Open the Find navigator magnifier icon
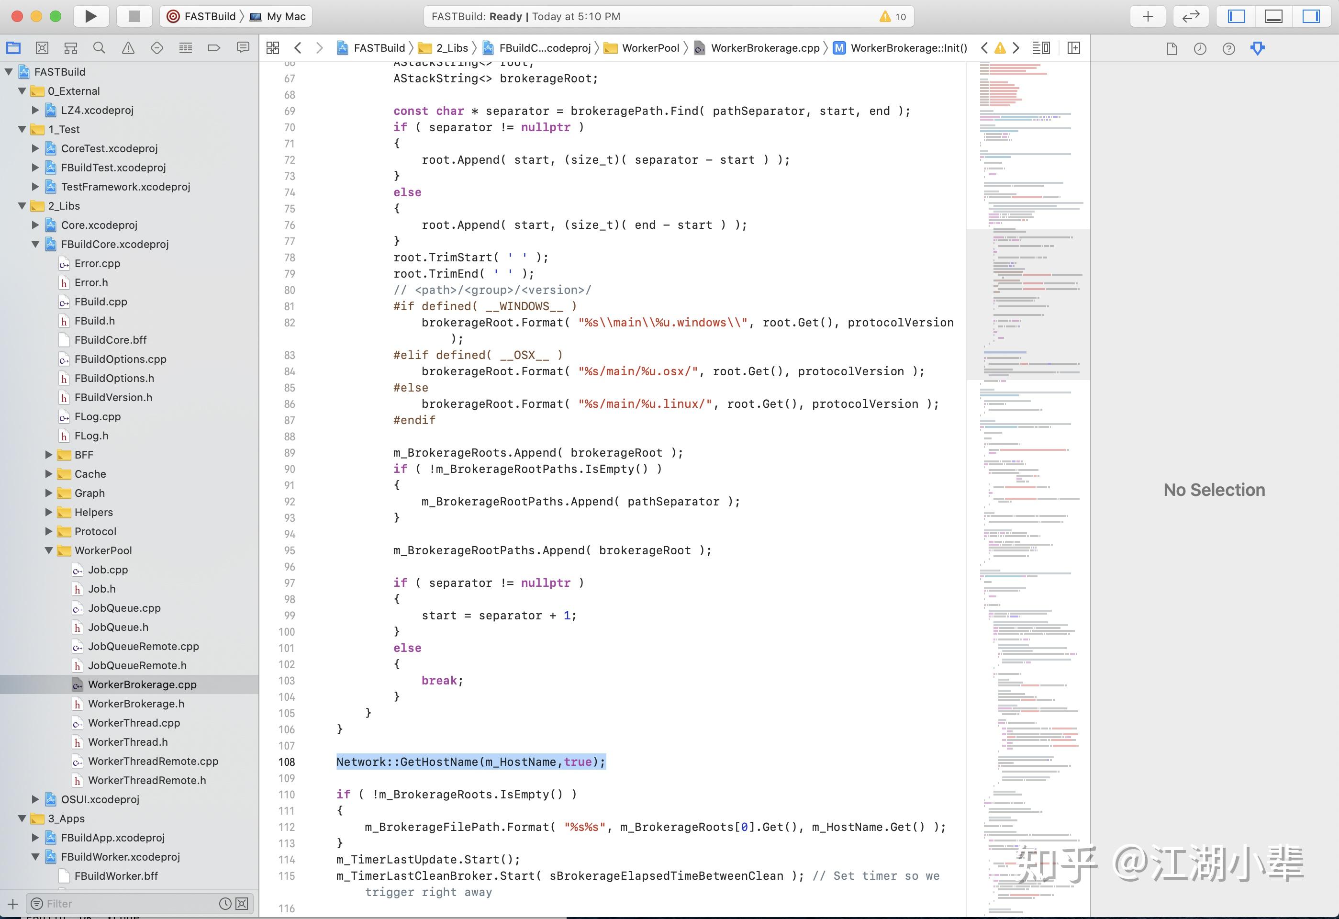 99,48
